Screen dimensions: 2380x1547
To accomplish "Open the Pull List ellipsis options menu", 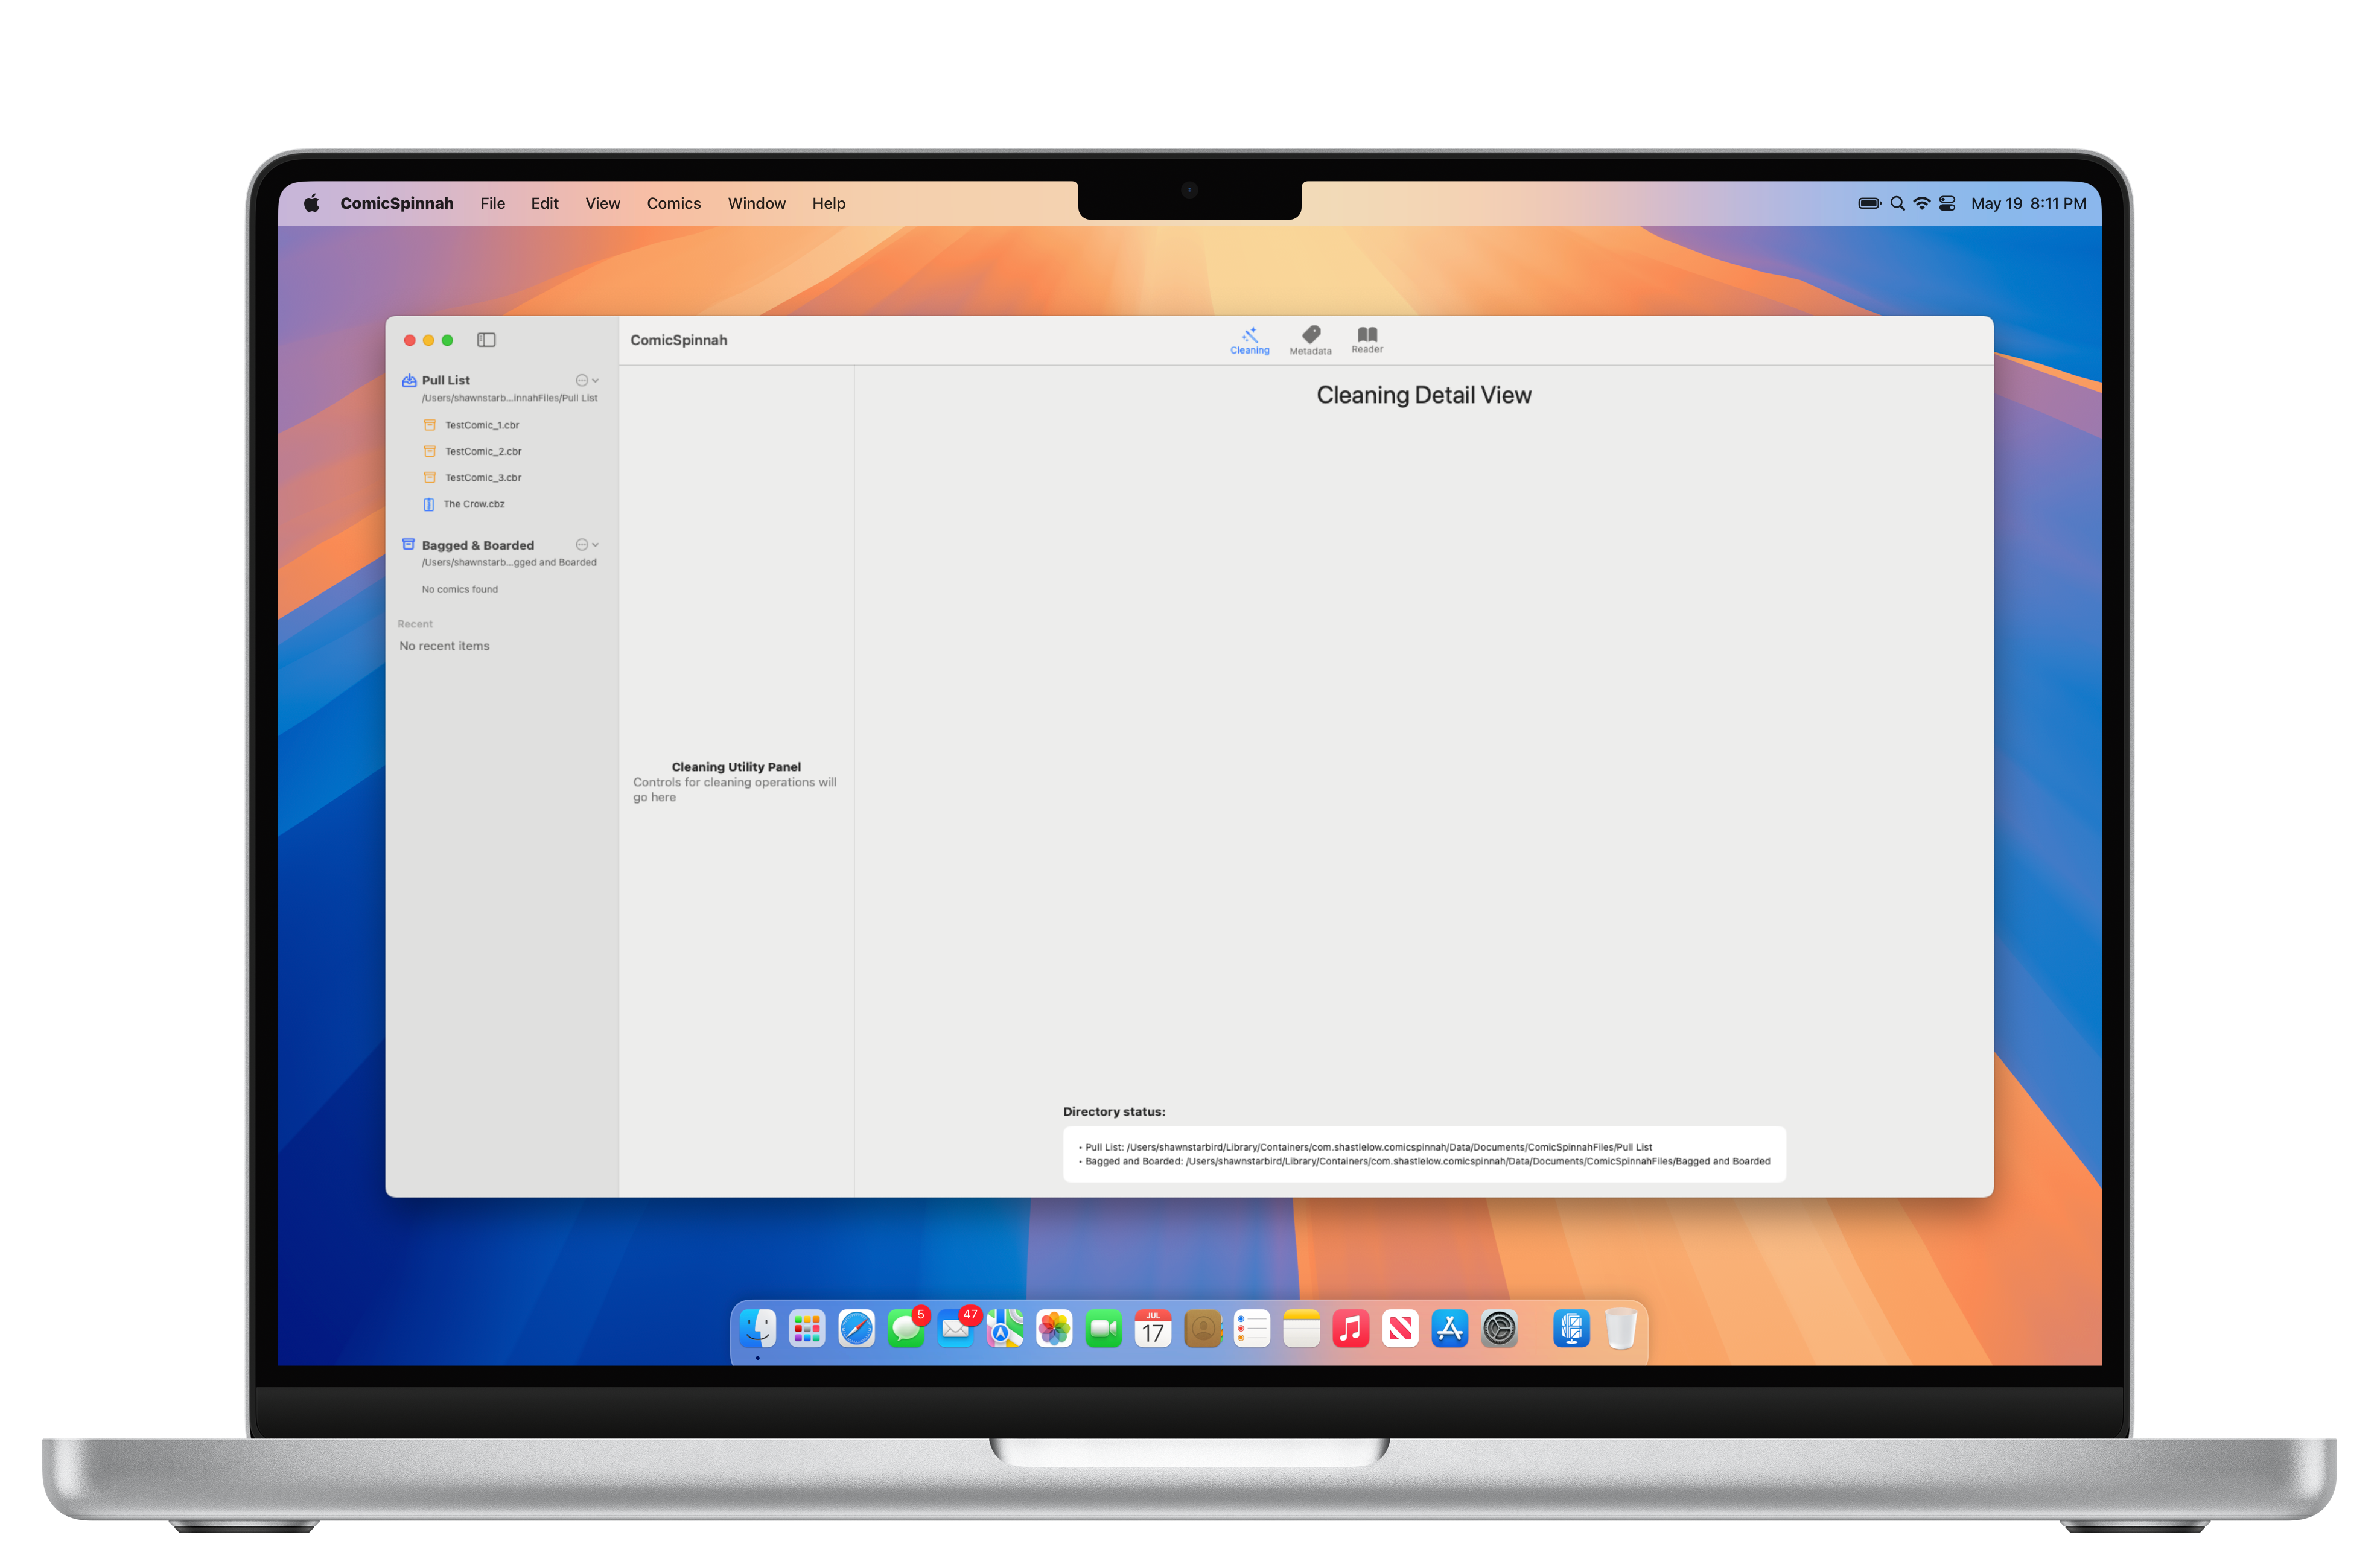I will [582, 381].
